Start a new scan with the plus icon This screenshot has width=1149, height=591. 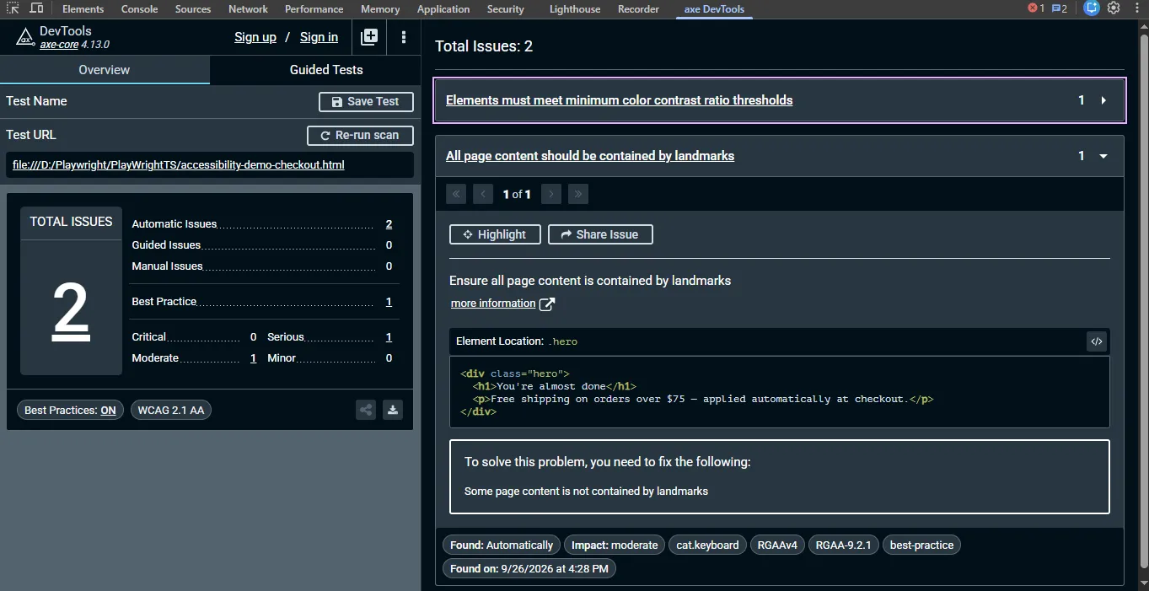[369, 37]
